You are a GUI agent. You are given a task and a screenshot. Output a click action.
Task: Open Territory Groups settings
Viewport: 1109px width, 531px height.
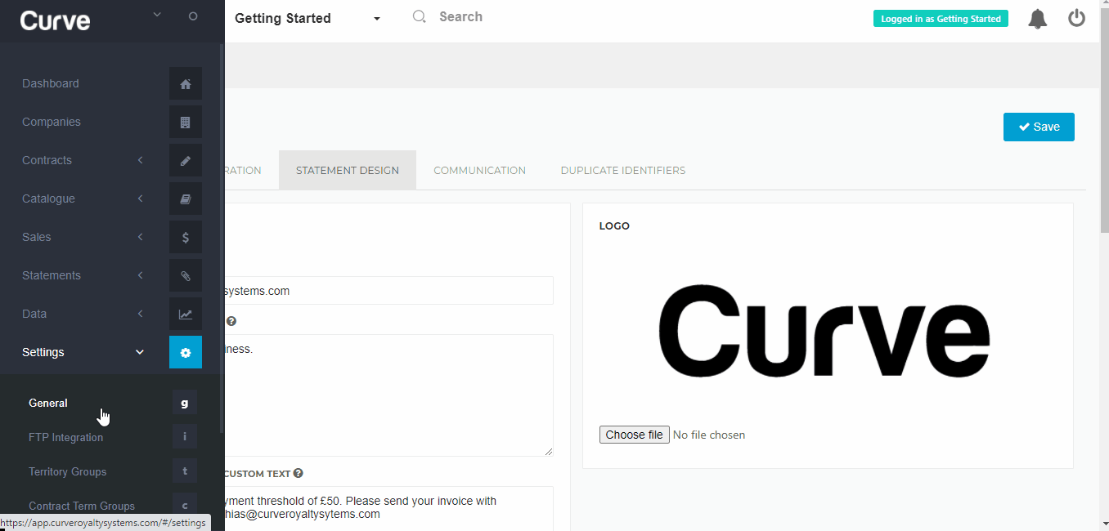point(68,471)
